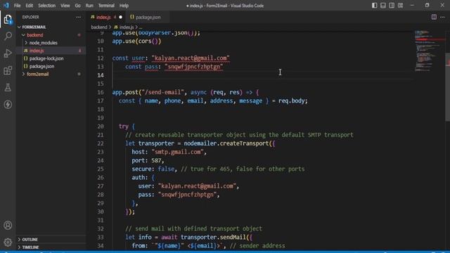Viewport: 450px width, 253px height.
Task: Click backend in the breadcrumb path
Action: 99,27
